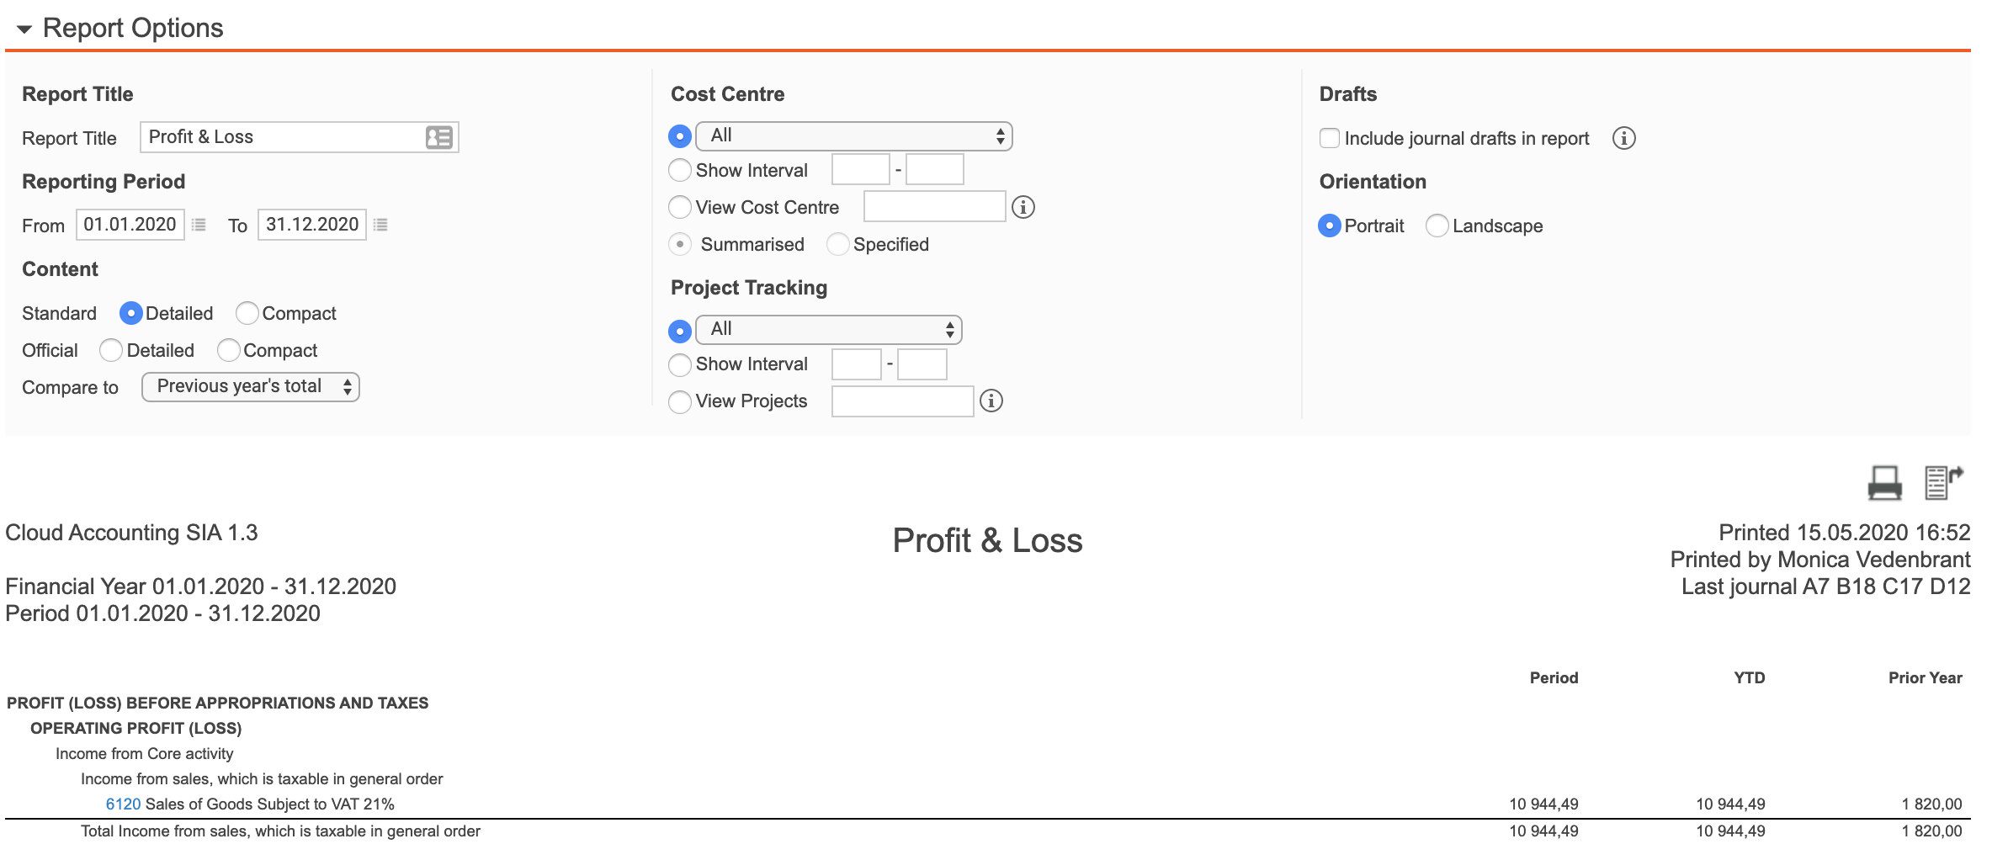Click the print report icon
2008x860 pixels.
pyautogui.click(x=1883, y=483)
